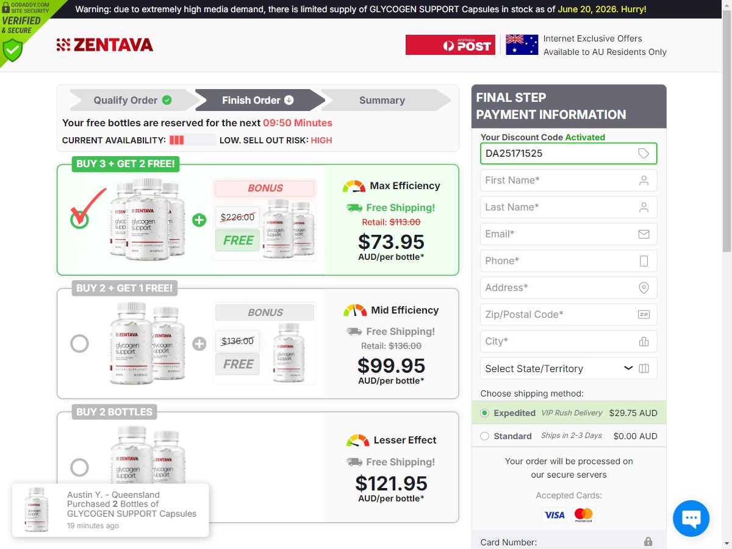Screen dimensions: 732x549
Task: Click the Mastercard logo
Action: point(584,515)
